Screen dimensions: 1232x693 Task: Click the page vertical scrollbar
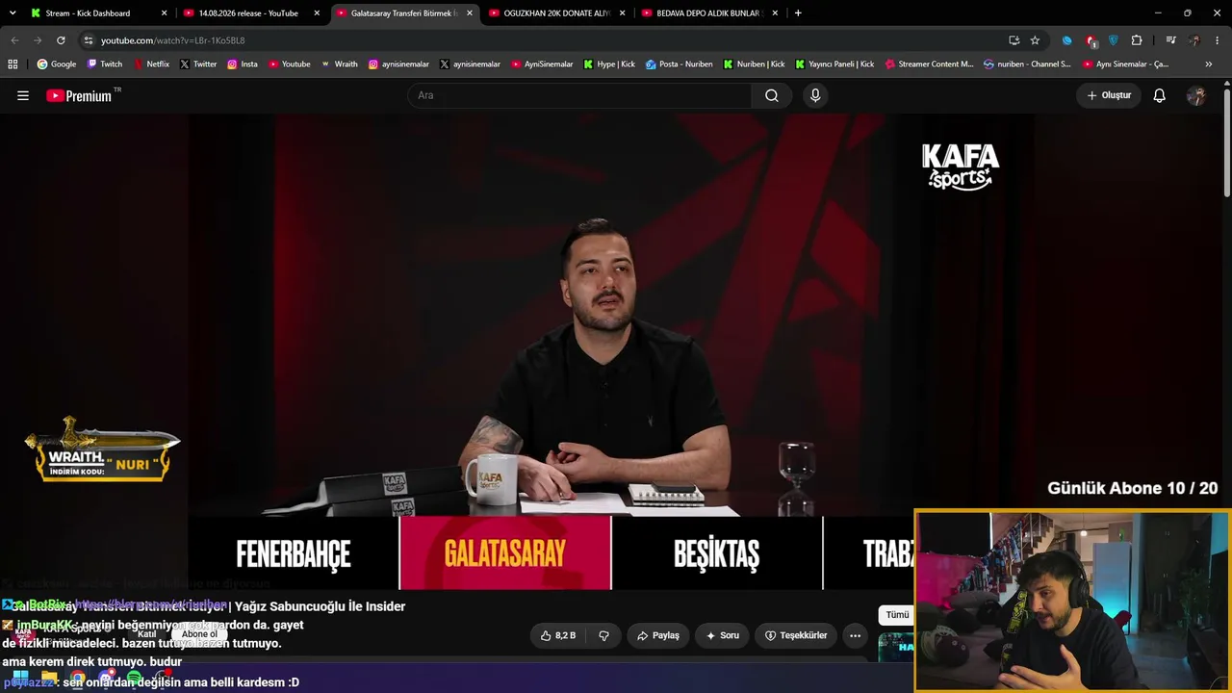pos(1226,144)
